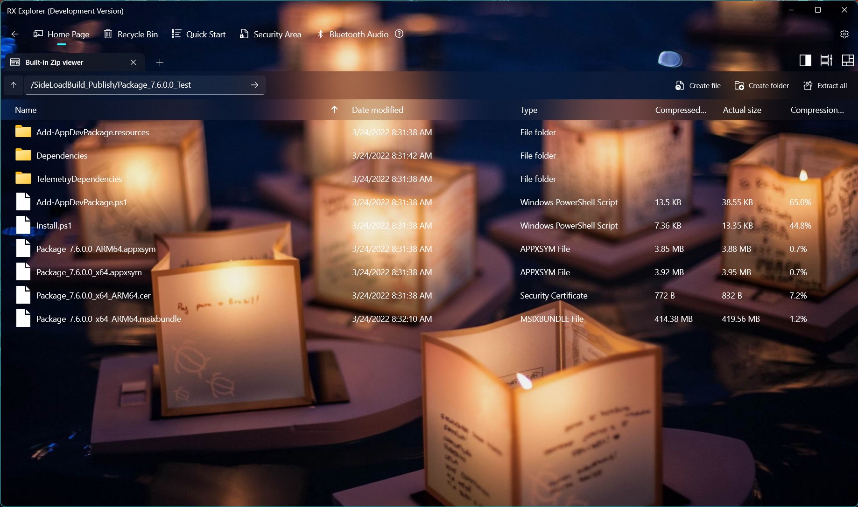Viewport: 858px width, 507px height.
Task: Click the Create folder button
Action: coord(761,86)
